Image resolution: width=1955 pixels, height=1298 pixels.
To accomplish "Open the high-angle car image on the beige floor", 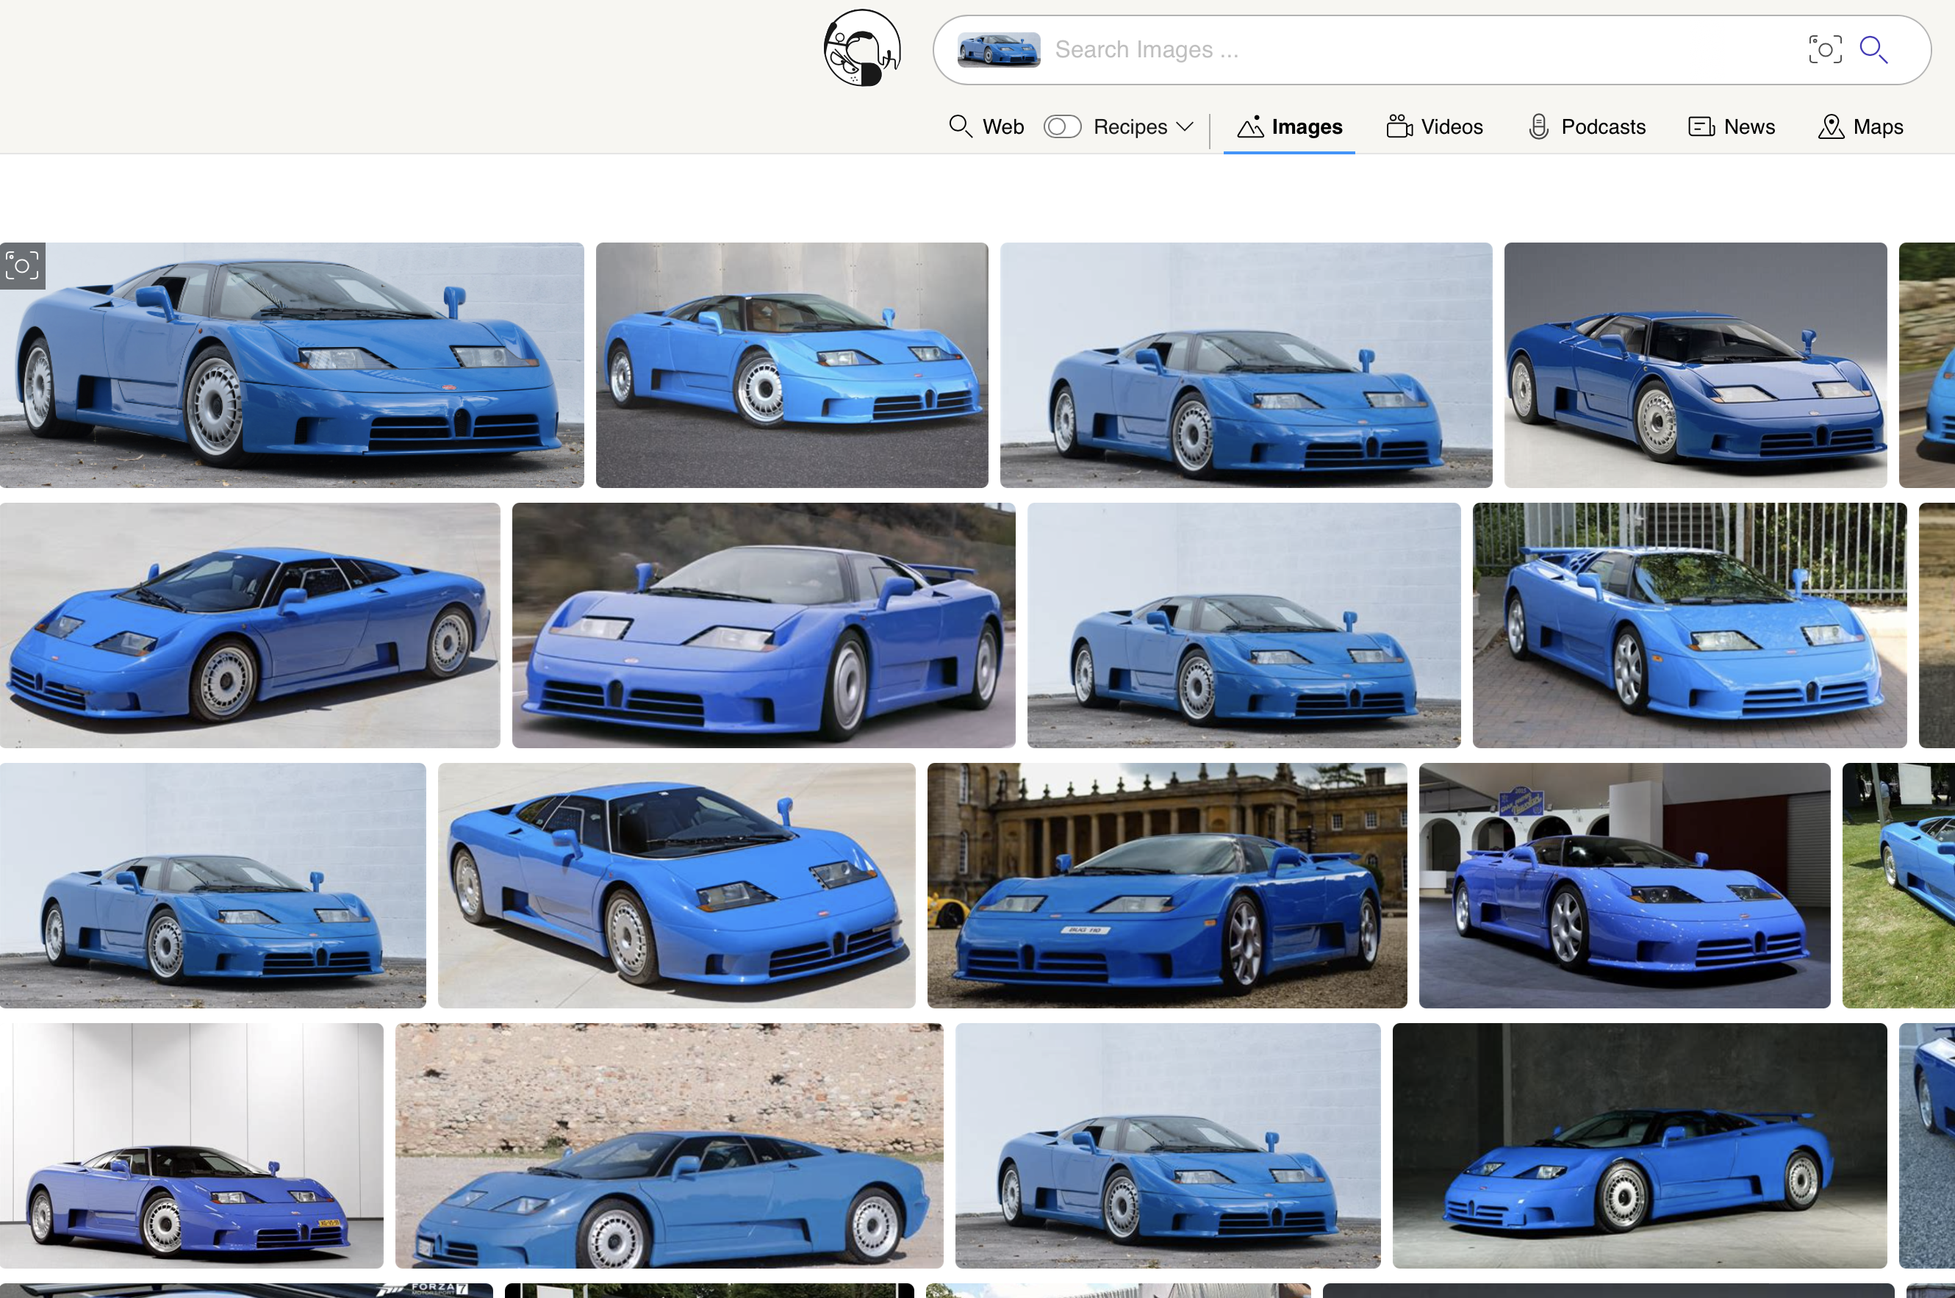I will click(676, 885).
